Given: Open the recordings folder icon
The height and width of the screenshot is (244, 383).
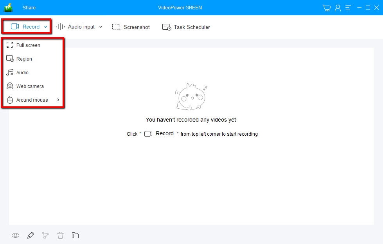Looking at the screenshot, I should [75, 235].
